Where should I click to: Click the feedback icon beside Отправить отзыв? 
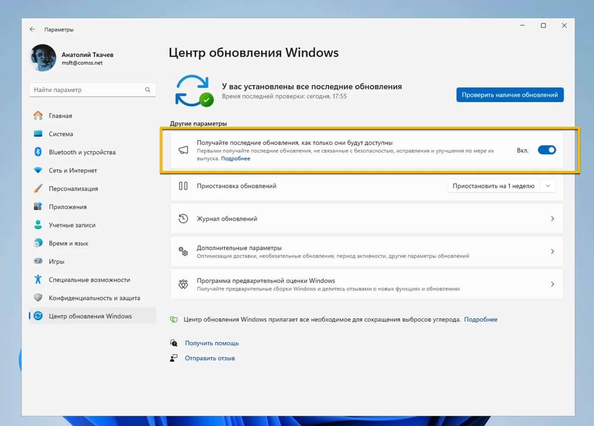[x=174, y=358]
